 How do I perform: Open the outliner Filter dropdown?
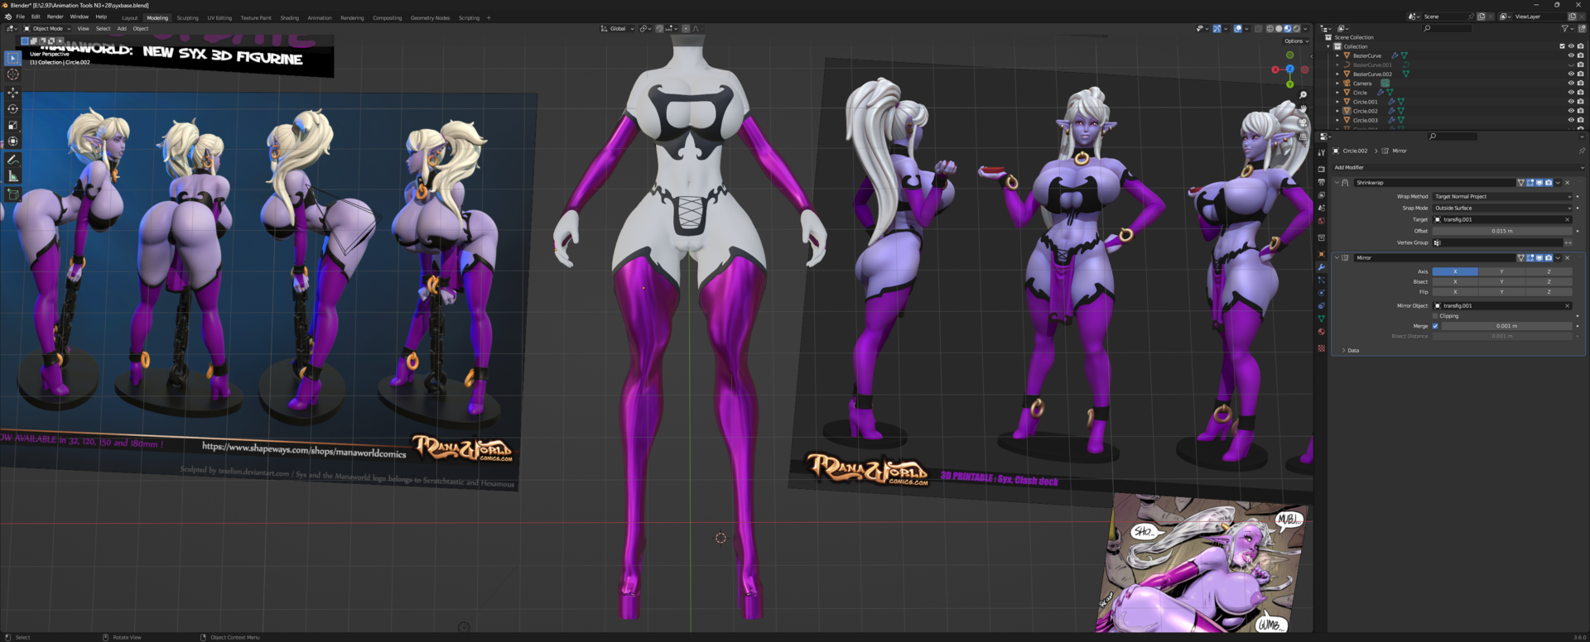pyautogui.click(x=1567, y=29)
